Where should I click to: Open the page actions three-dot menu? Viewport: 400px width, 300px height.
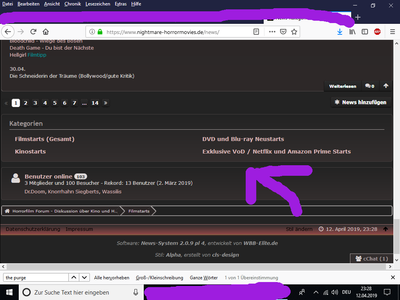pos(272,32)
